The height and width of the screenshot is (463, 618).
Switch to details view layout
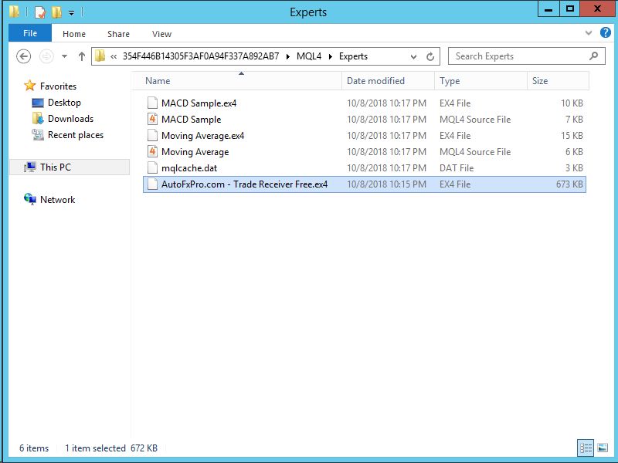click(586, 448)
